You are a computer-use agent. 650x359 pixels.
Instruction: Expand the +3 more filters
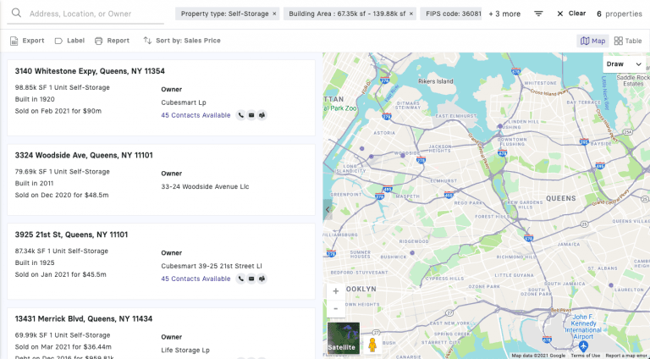(504, 14)
